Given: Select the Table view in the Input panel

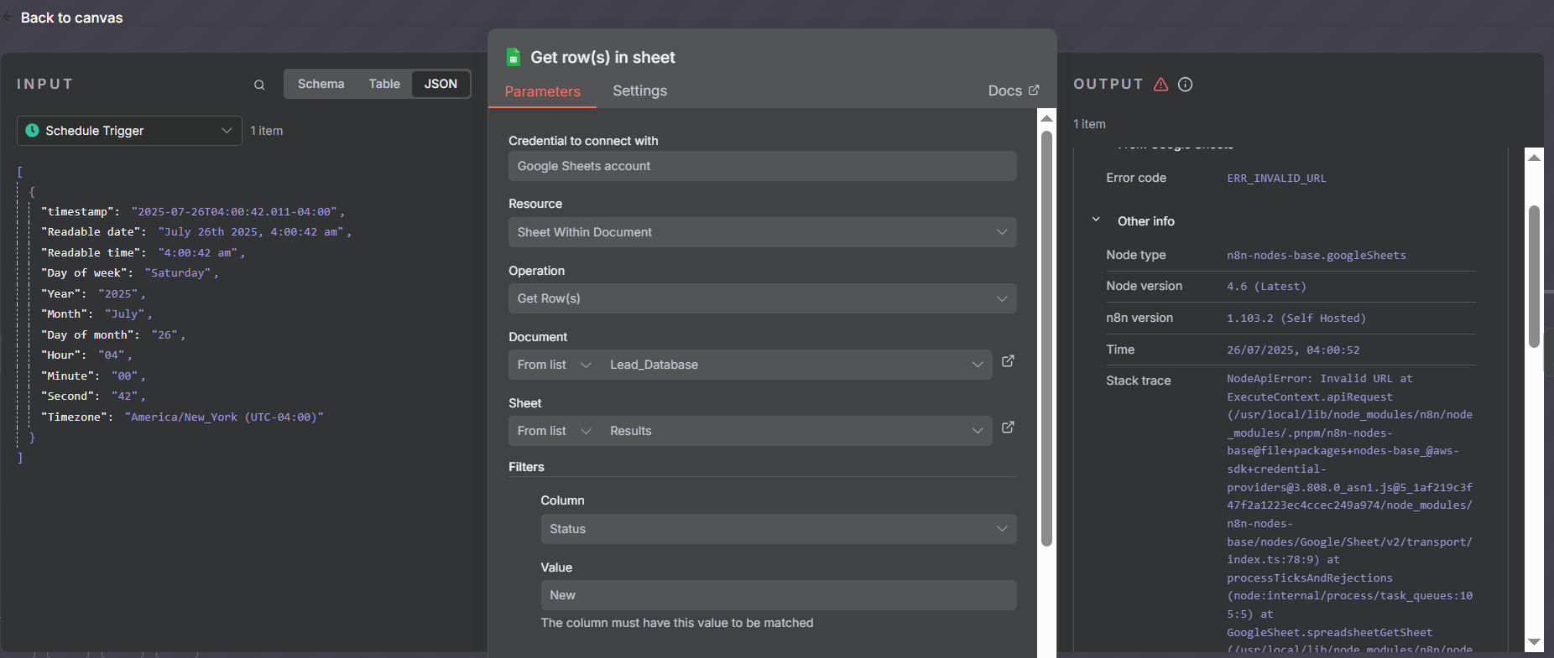Looking at the screenshot, I should coord(384,84).
